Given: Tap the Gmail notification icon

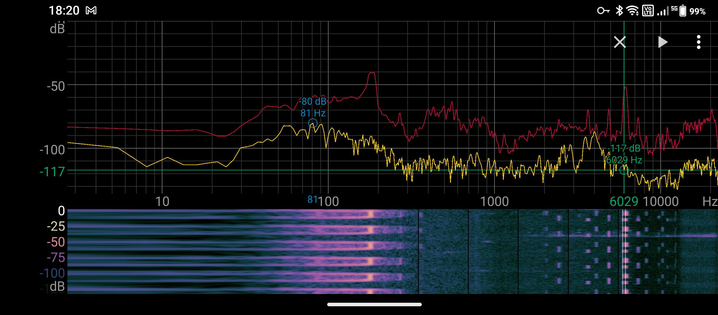Looking at the screenshot, I should coord(91,11).
